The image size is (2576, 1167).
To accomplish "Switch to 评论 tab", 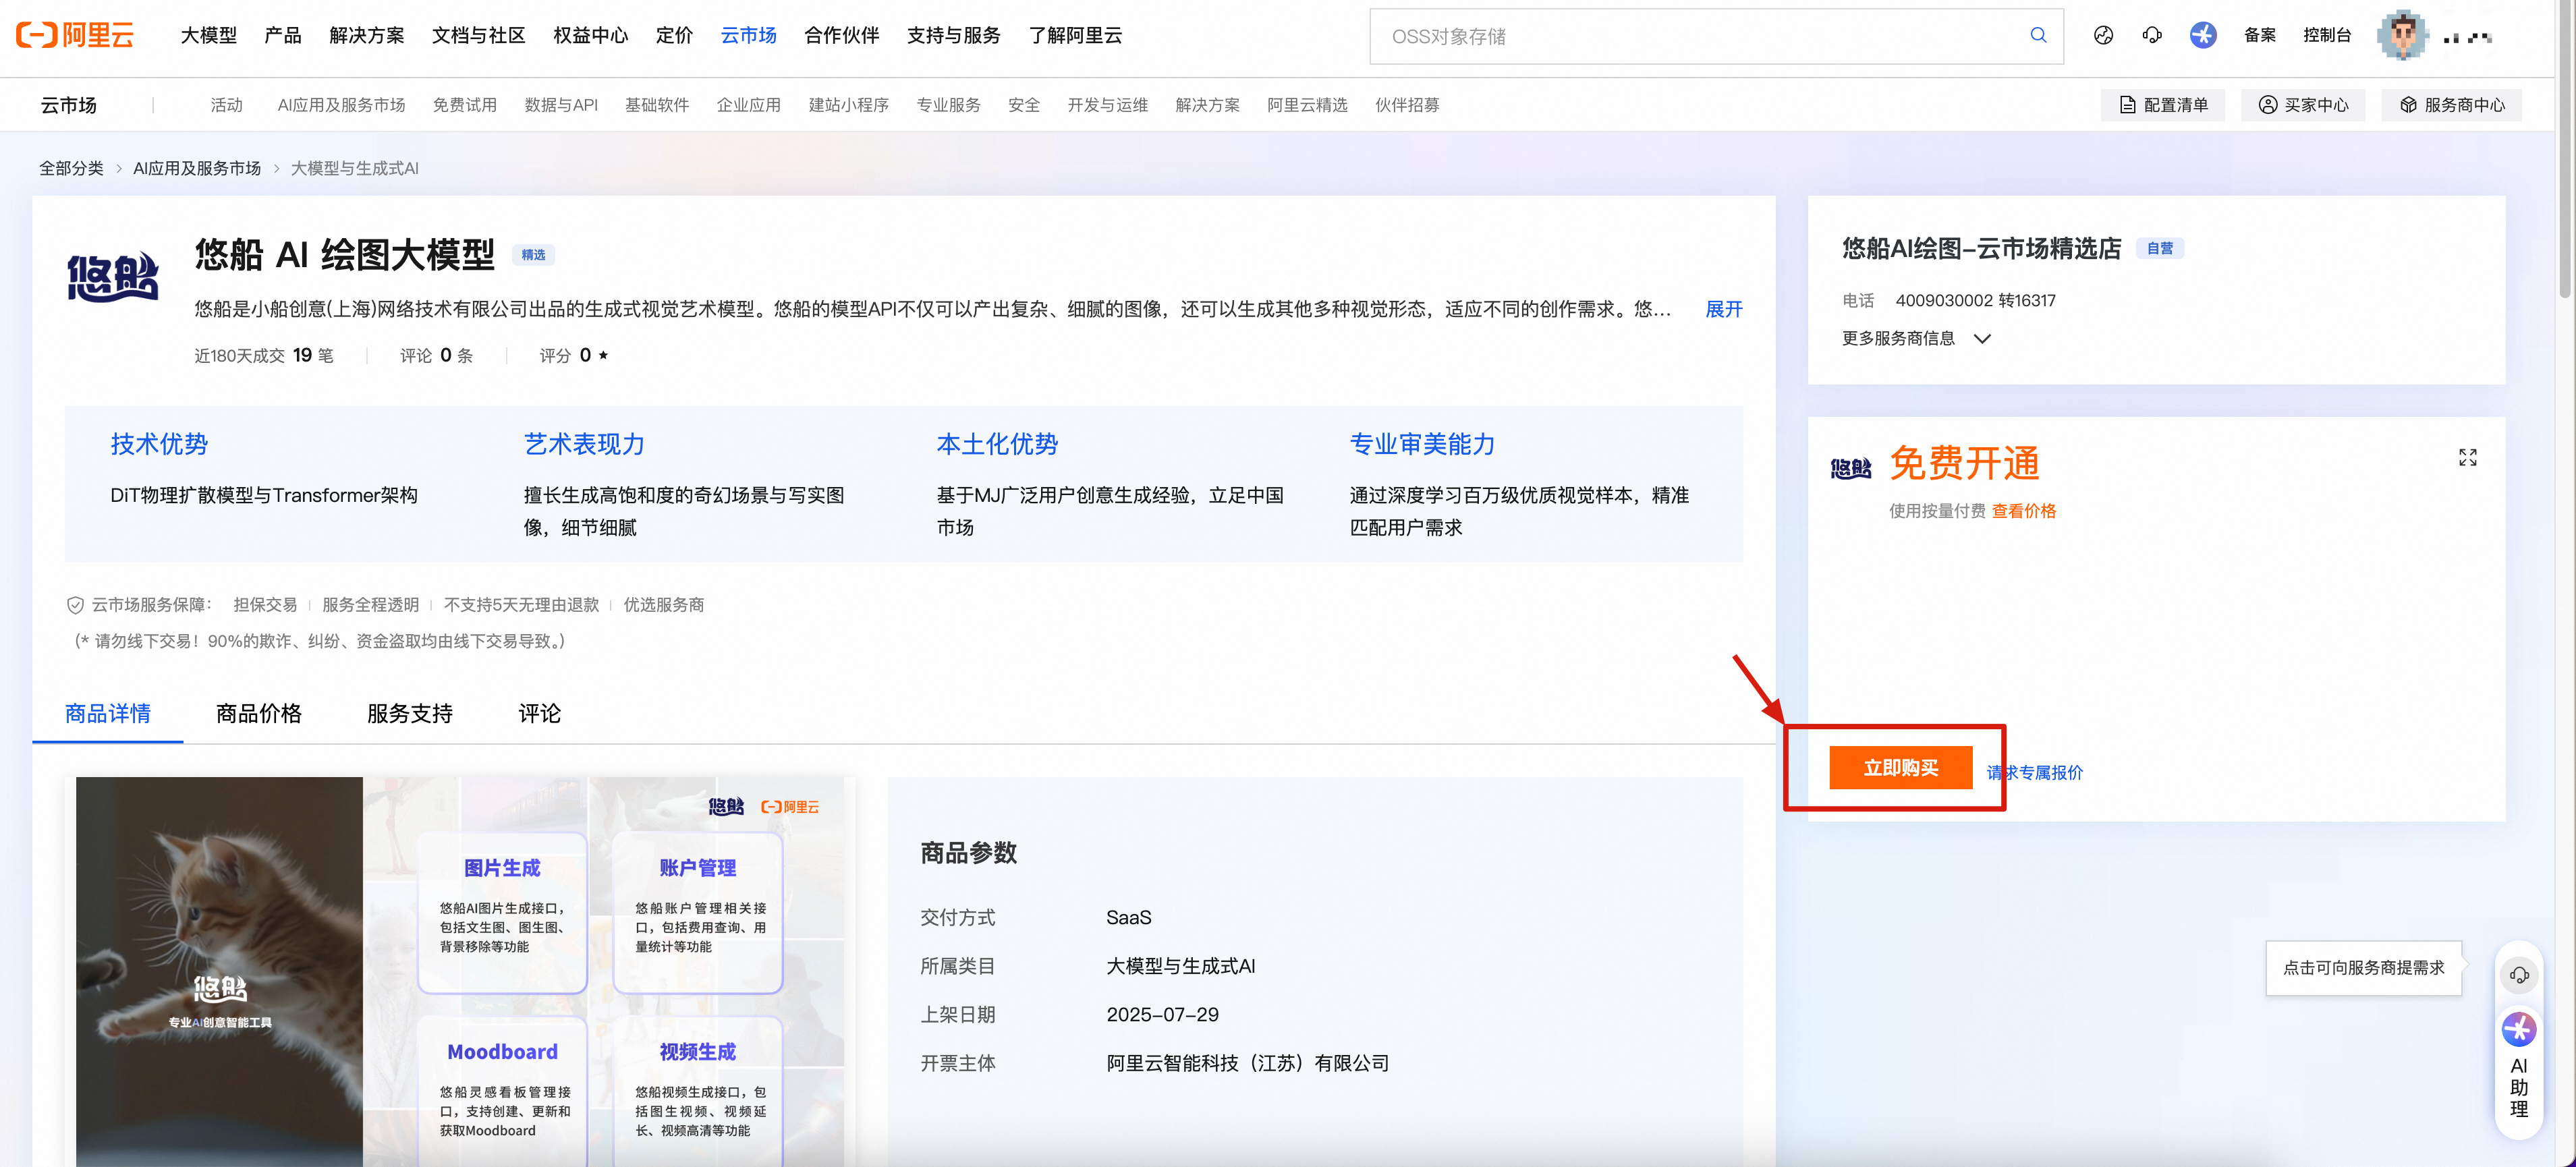I will click(539, 713).
